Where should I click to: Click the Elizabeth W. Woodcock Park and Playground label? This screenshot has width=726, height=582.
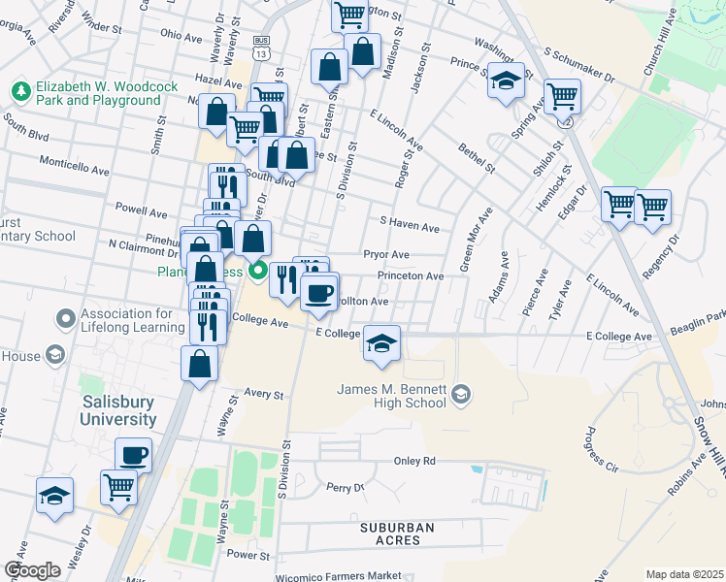point(107,93)
